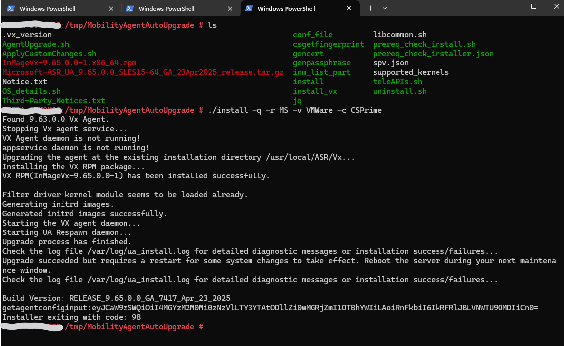Close the middle Windows PowerShell tab
The image size is (564, 346).
tap(230, 8)
